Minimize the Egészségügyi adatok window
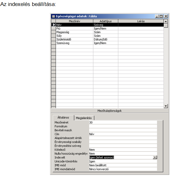The width and height of the screenshot is (174, 178). [x=157, y=16]
